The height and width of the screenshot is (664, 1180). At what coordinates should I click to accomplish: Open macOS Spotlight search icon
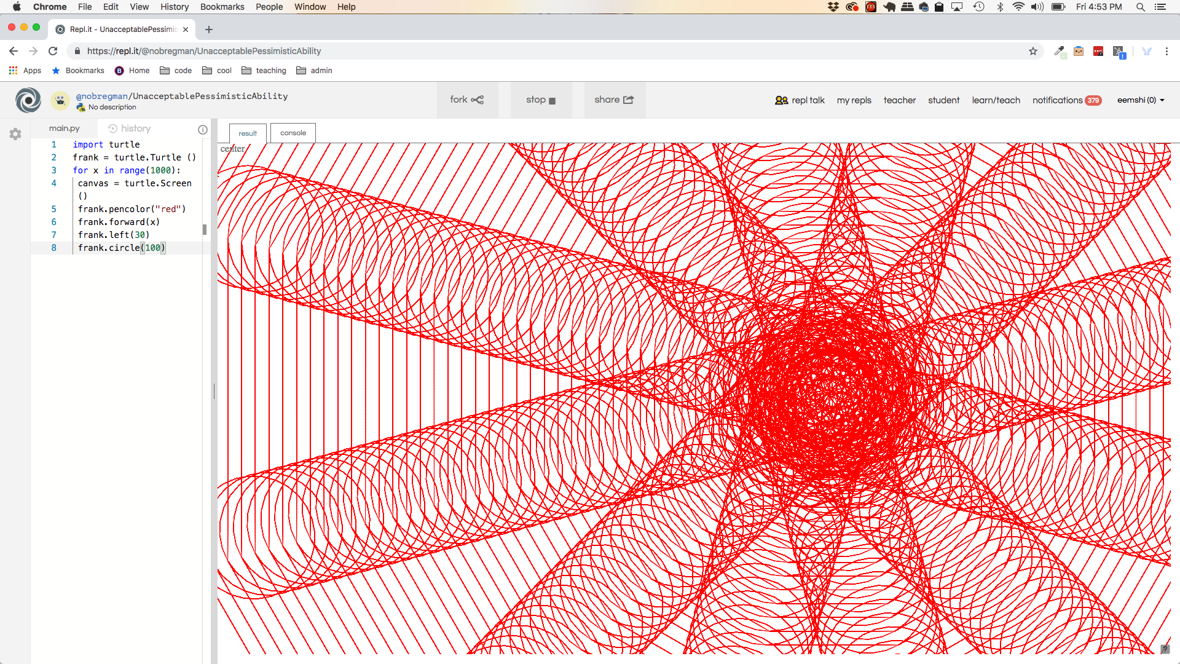1141,7
